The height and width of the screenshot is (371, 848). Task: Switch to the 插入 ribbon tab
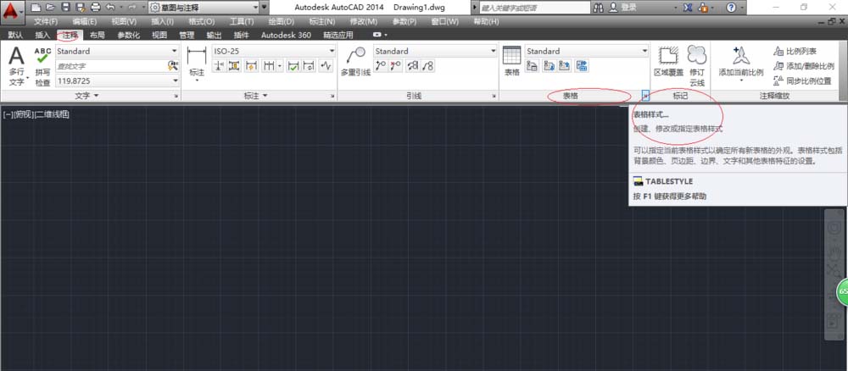pos(42,35)
